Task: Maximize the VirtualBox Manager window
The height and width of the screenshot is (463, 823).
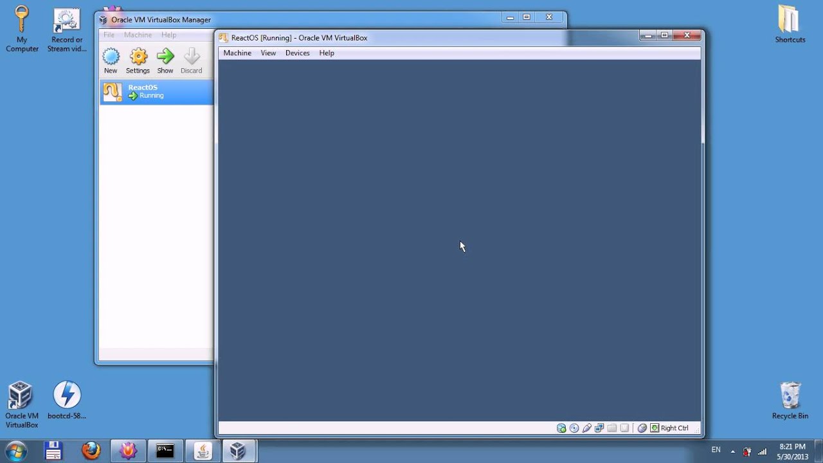Action: (527, 17)
